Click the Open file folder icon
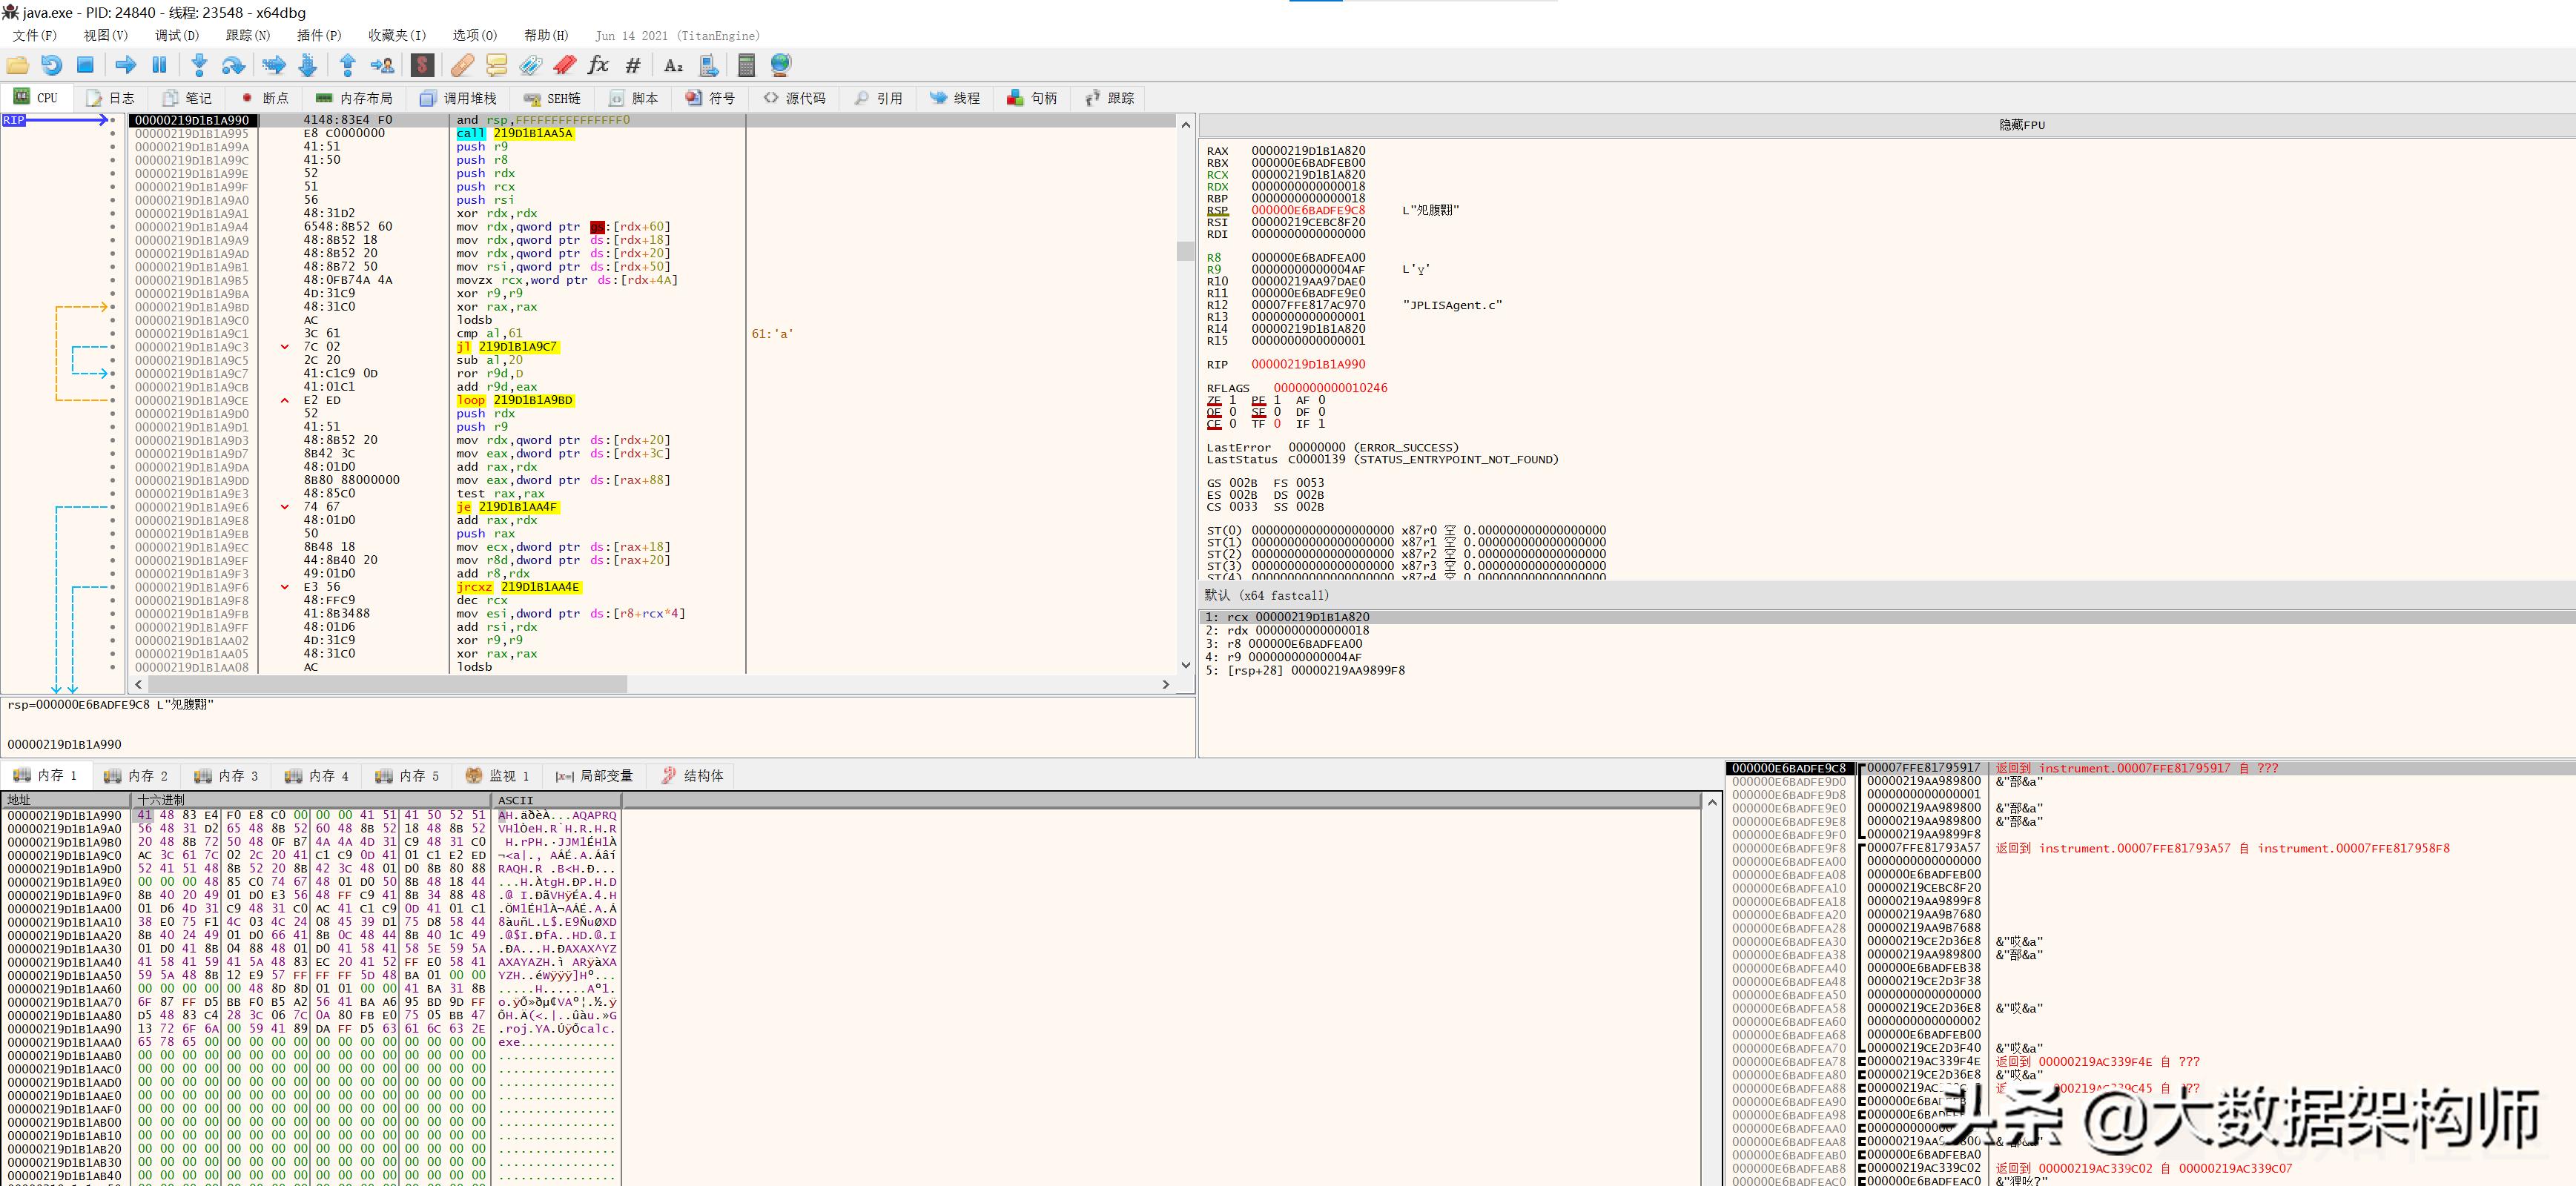The width and height of the screenshot is (2576, 1186). click(x=18, y=66)
